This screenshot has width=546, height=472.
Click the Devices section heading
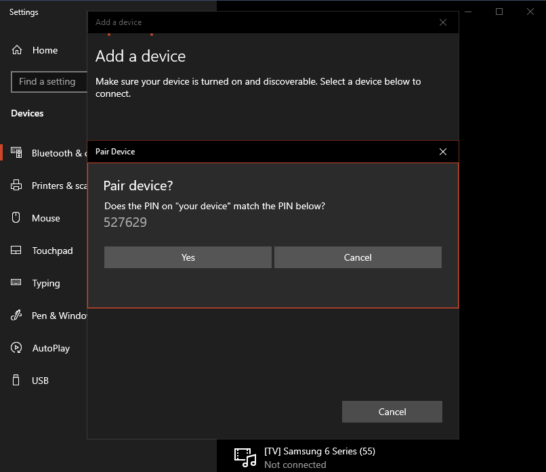(x=27, y=113)
